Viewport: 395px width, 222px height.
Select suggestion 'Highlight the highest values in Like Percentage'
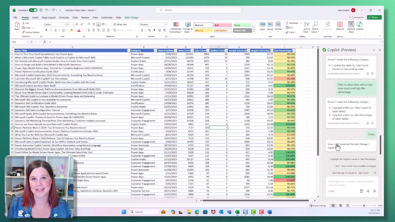[353, 159]
